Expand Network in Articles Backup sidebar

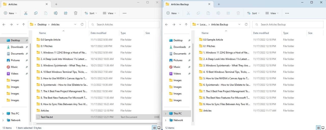point(166,120)
